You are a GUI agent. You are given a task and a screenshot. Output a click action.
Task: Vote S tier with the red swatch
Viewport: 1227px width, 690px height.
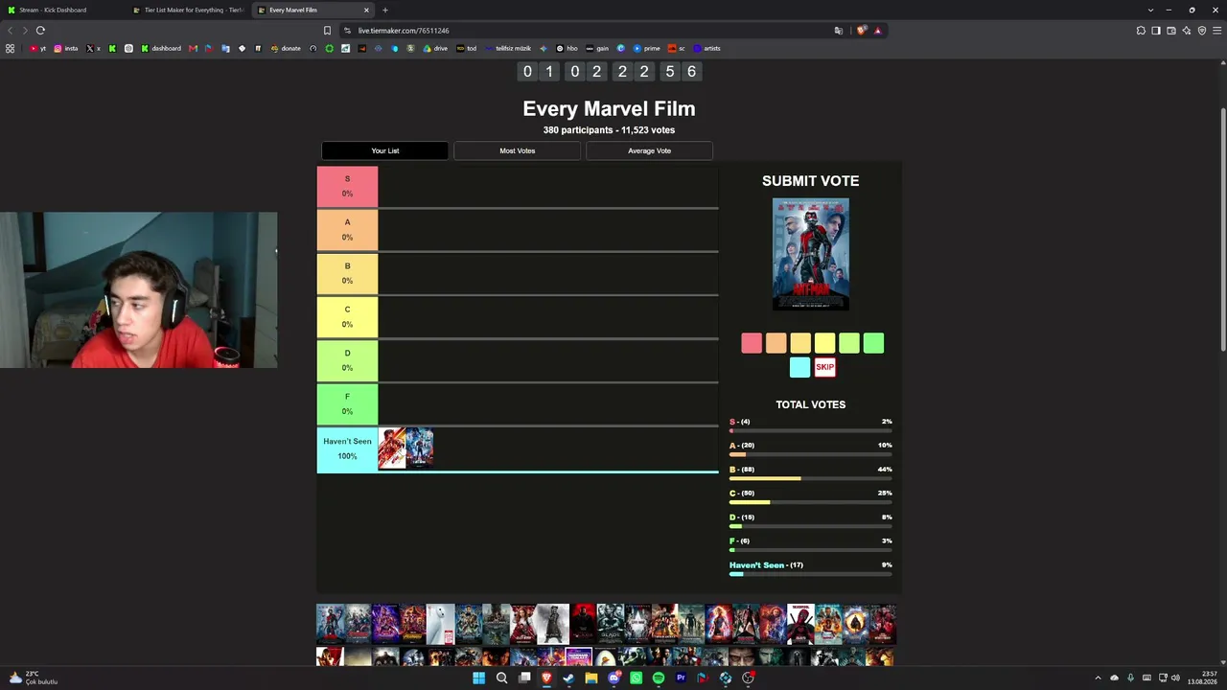tap(752, 343)
